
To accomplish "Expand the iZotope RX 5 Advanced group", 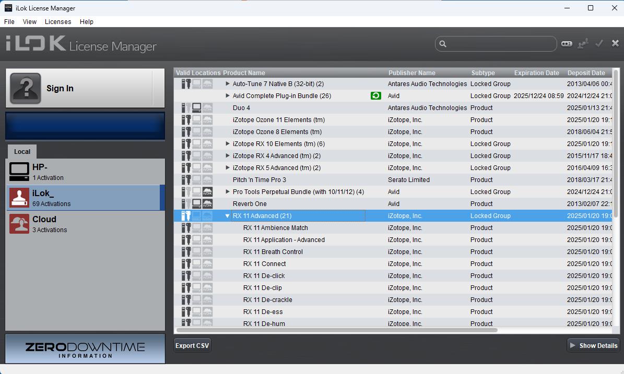I will pyautogui.click(x=227, y=168).
